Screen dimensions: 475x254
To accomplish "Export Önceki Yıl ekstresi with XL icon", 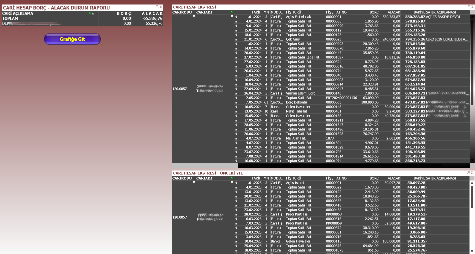I will [472, 173].
